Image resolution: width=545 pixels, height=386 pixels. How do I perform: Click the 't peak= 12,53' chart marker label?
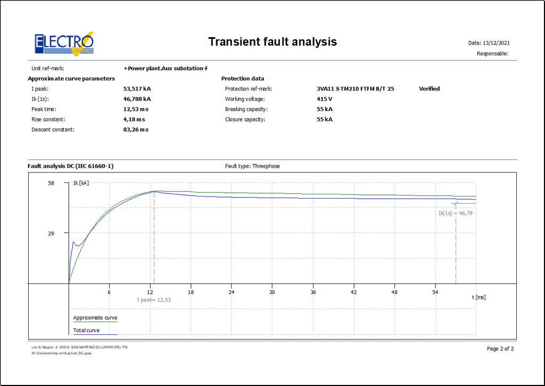pos(154,300)
